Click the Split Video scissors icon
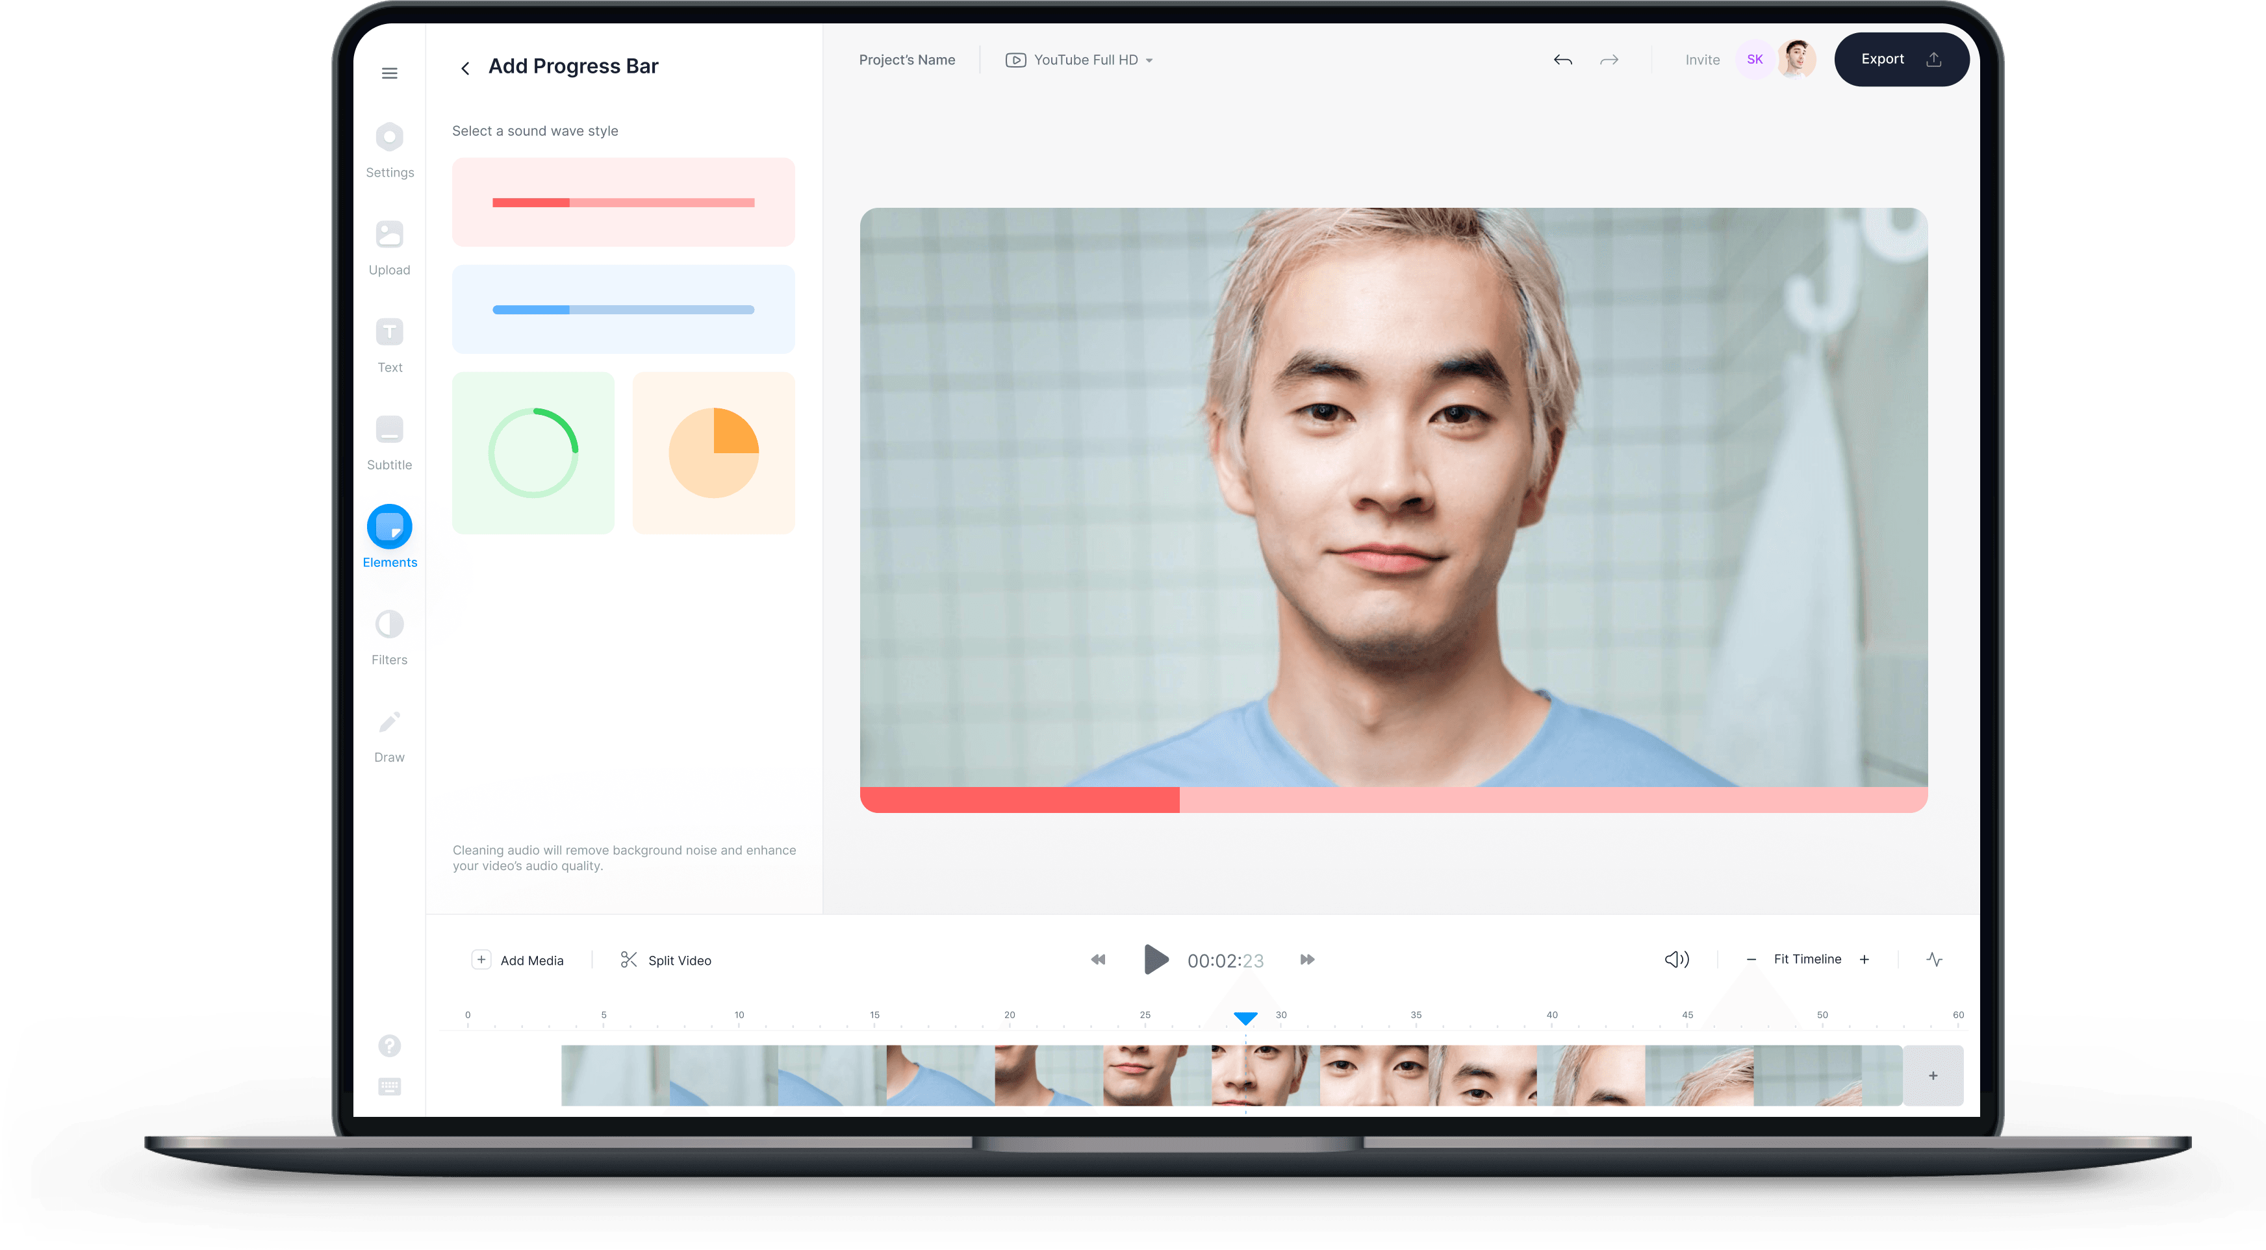The image size is (2266, 1250). pos(630,959)
